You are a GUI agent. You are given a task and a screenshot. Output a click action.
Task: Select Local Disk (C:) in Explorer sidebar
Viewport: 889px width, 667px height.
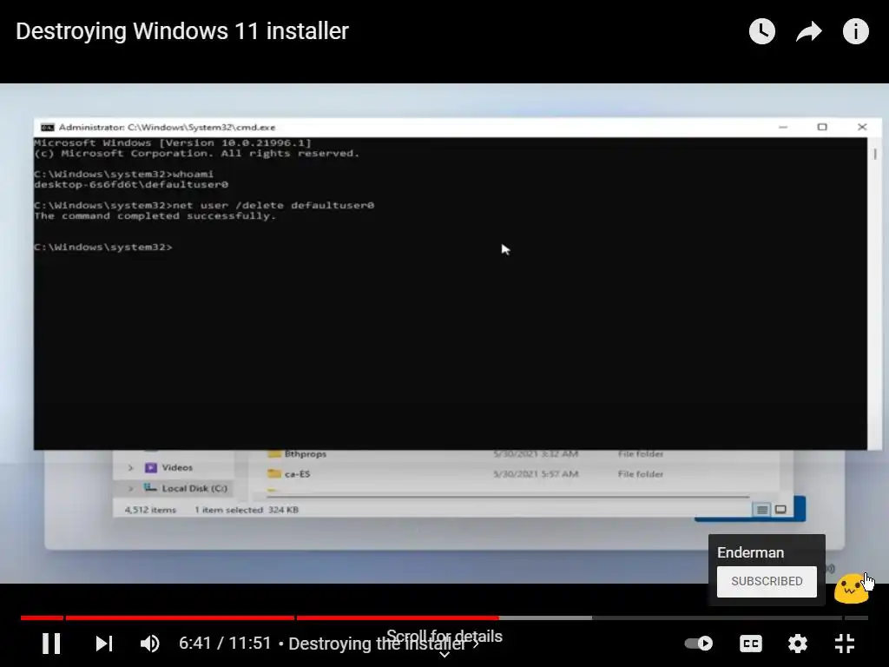coord(186,488)
